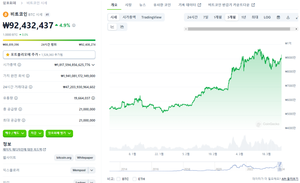The height and width of the screenshot is (183, 300).
Task: Click API 둘러보기 link
Action: [290, 179]
